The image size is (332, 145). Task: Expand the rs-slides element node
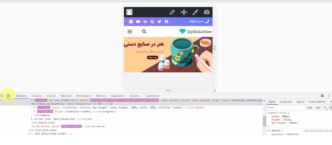click(34, 108)
